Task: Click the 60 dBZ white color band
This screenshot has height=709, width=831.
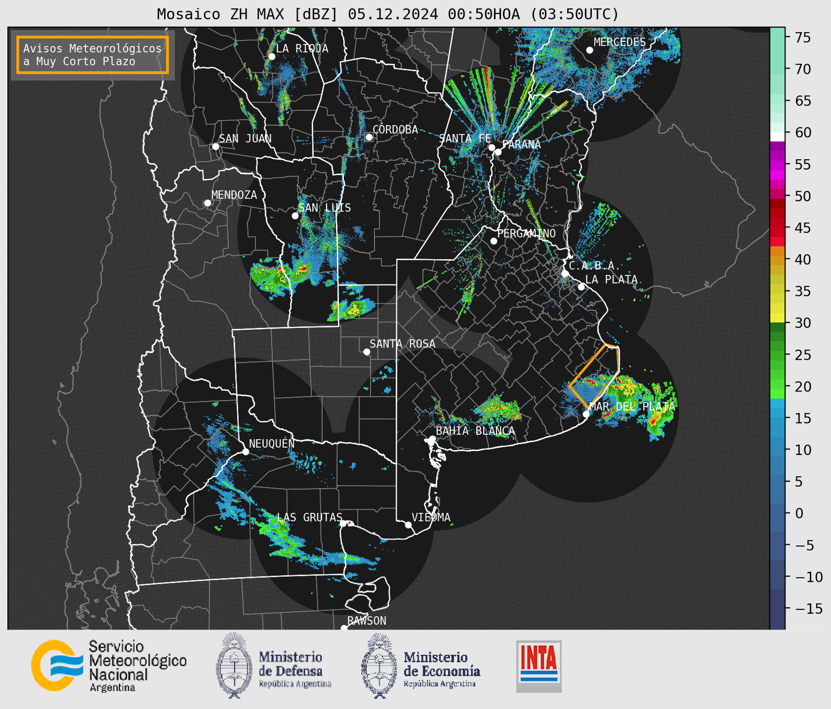Action: [x=777, y=137]
